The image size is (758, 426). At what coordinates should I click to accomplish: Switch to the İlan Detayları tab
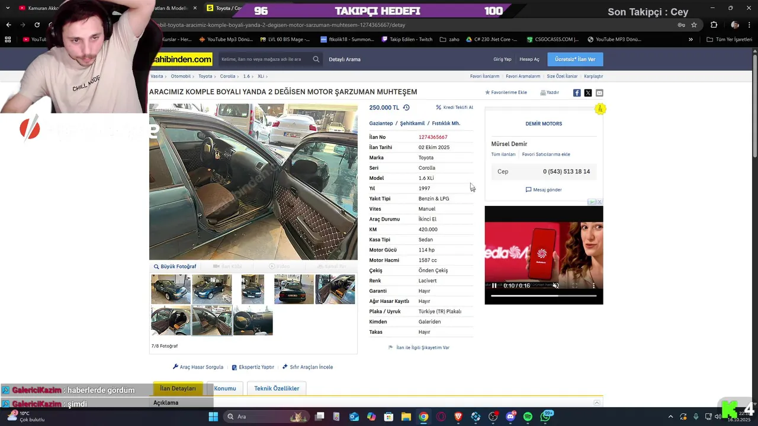[178, 388]
